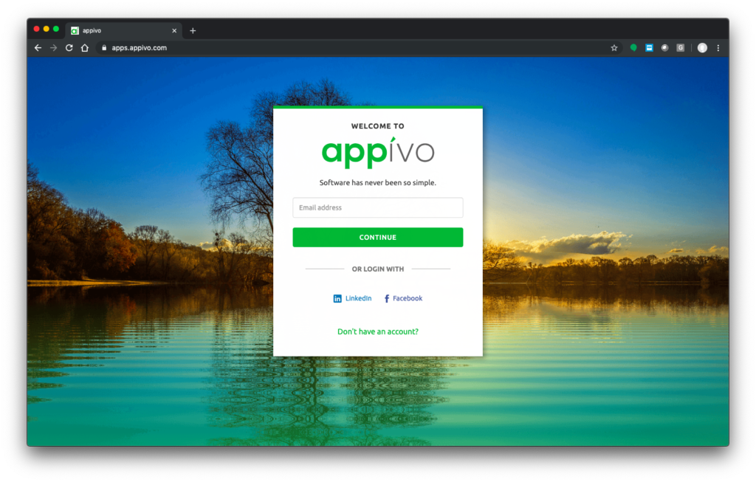756x482 pixels.
Task: Click the green extension icon in toolbar
Action: (x=633, y=48)
